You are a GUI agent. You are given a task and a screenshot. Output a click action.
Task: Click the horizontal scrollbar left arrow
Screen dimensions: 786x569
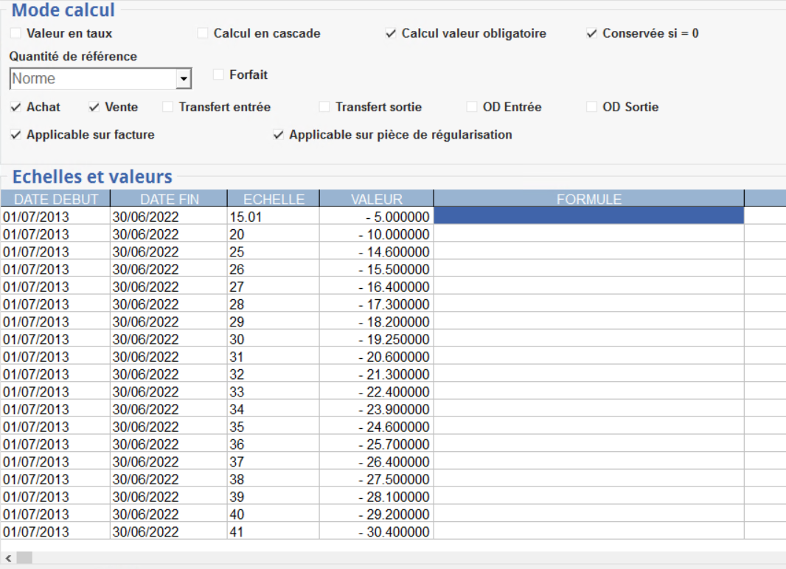(x=9, y=558)
